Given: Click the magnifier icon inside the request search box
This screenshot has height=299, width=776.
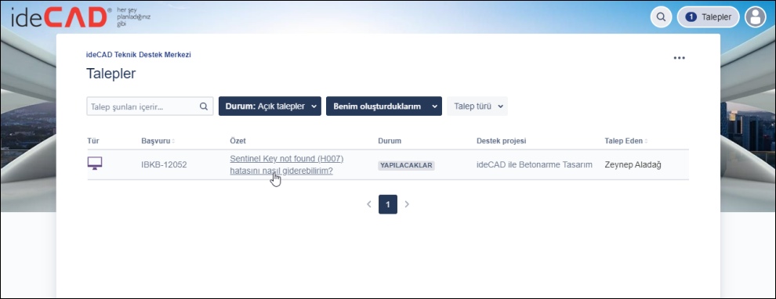Looking at the screenshot, I should [203, 106].
